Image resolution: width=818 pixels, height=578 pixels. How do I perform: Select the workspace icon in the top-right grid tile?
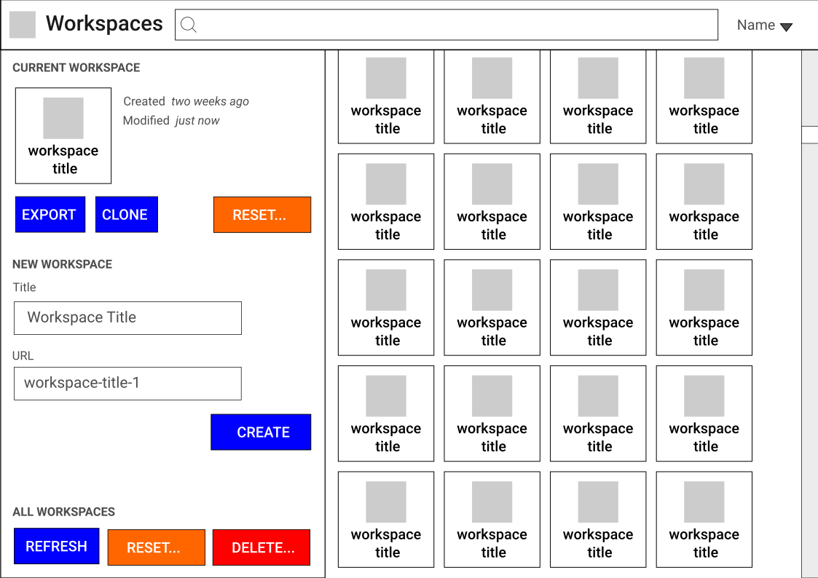pos(704,77)
